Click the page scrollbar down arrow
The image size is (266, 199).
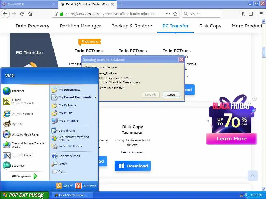click(264, 189)
